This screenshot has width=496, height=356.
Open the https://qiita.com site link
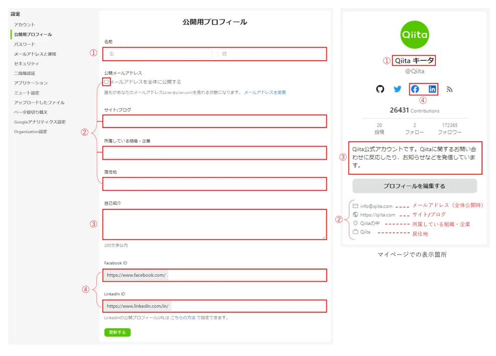tap(378, 215)
